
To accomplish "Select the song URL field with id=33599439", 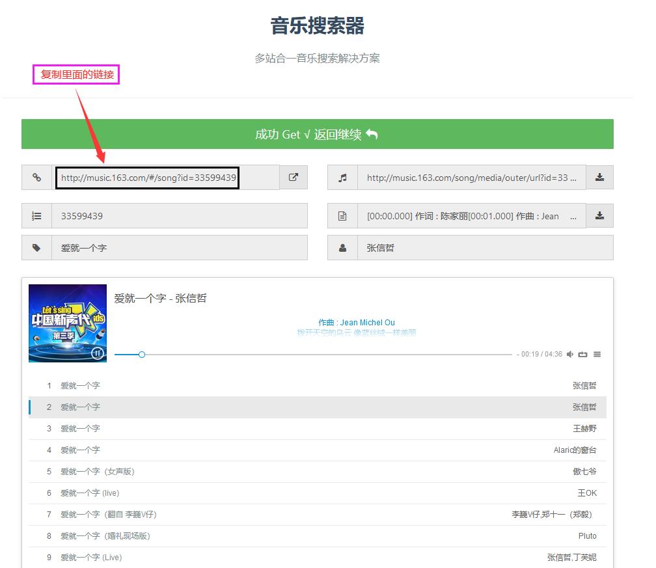I will [x=166, y=178].
